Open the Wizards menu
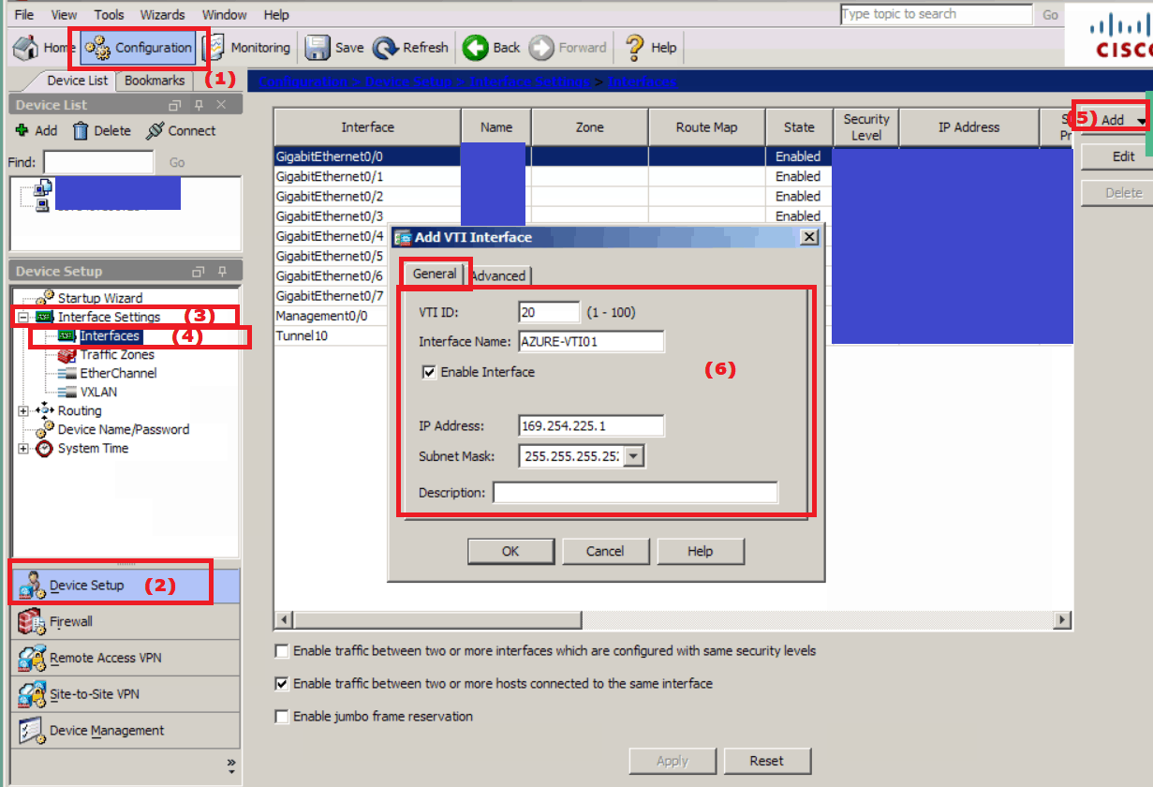The width and height of the screenshot is (1153, 787). pyautogui.click(x=162, y=15)
